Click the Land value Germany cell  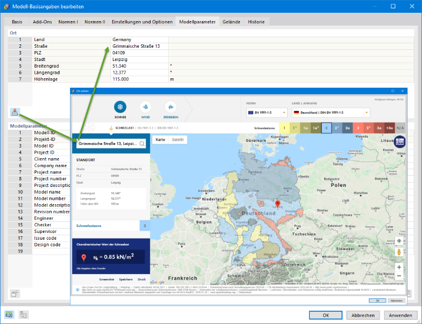pyautogui.click(x=139, y=39)
